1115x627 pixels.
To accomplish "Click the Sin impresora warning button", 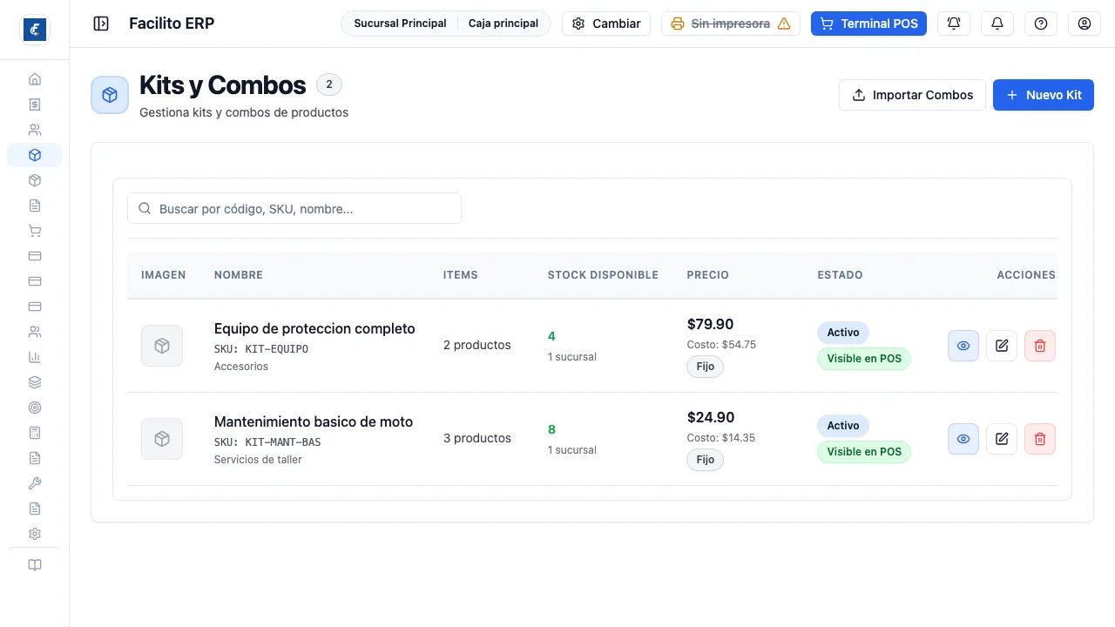I will point(731,24).
